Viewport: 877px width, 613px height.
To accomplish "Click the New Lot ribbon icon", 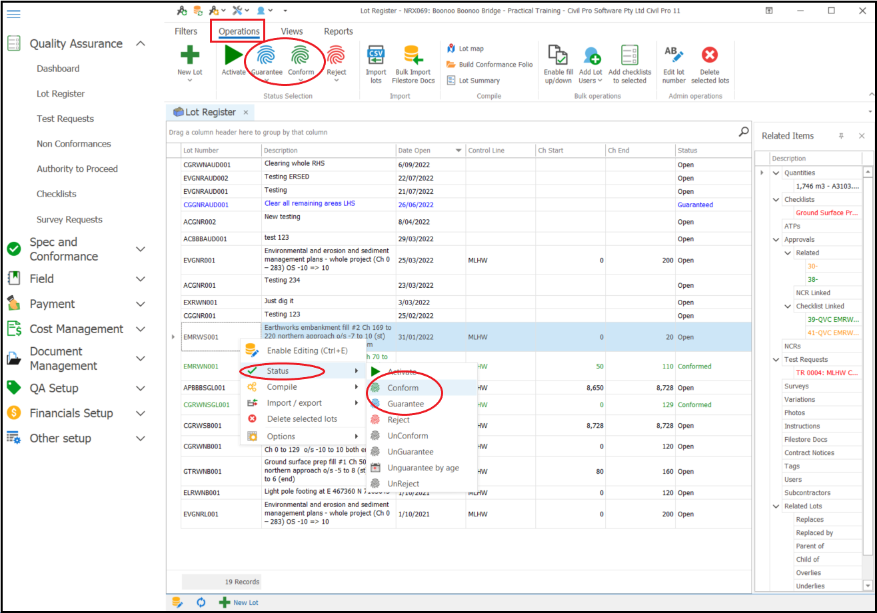I will pos(189,56).
